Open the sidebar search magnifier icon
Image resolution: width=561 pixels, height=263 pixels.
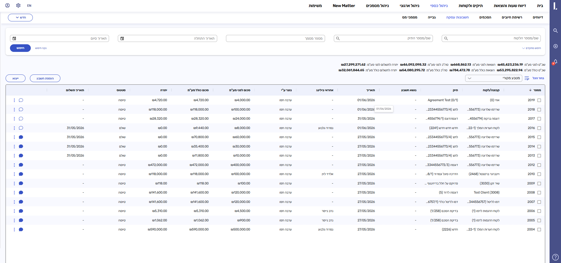(555, 30)
